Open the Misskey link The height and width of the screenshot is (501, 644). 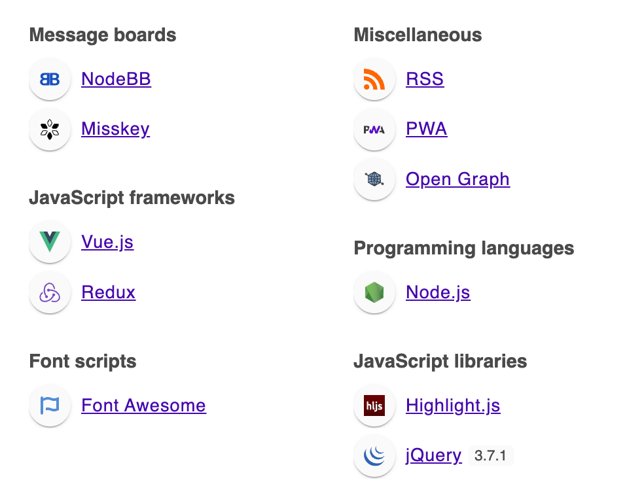click(x=115, y=129)
